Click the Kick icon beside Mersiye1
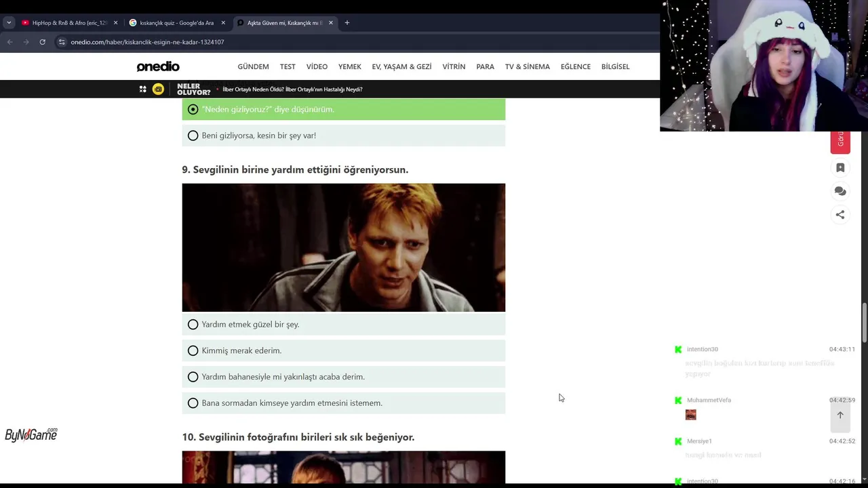This screenshot has width=868, height=488. coord(678,441)
